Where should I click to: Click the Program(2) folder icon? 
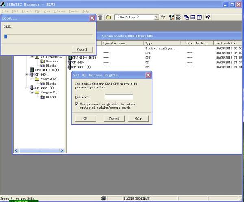(x=37, y=79)
